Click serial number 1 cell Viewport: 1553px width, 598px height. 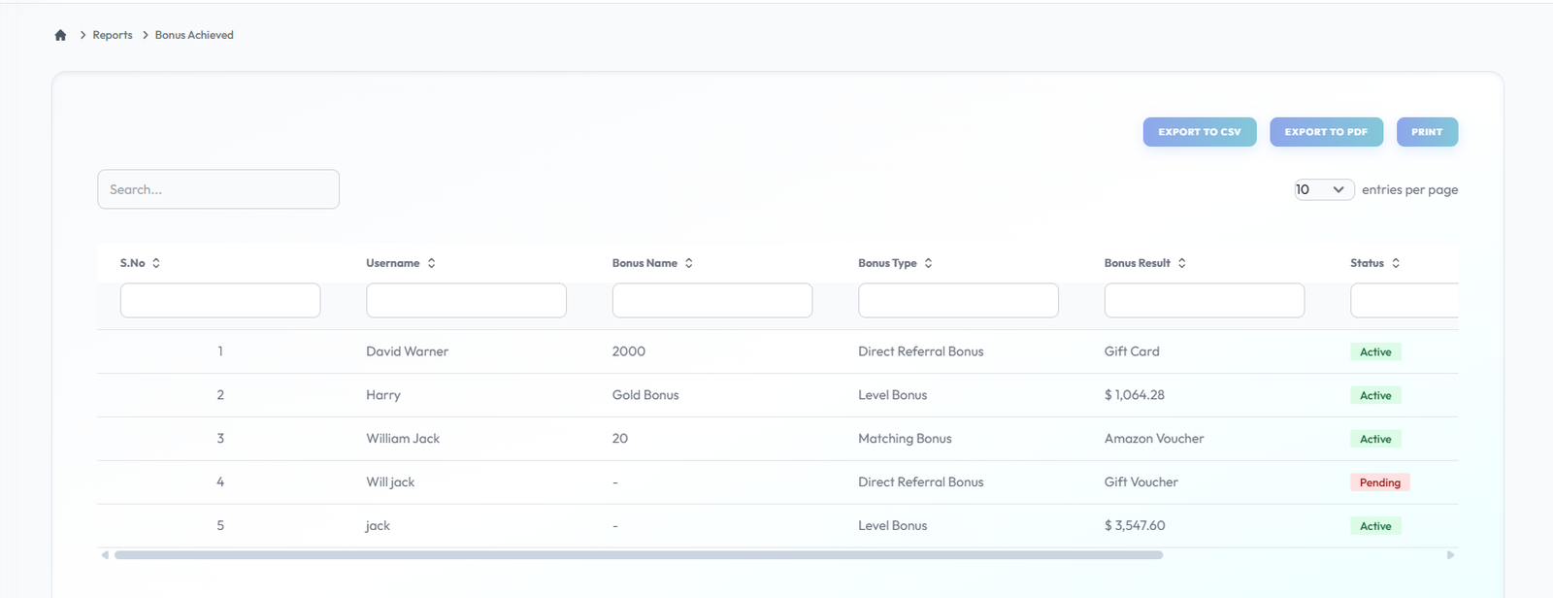coord(220,351)
